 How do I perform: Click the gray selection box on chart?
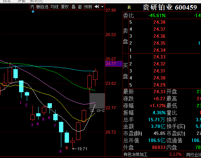(x=97, y=101)
